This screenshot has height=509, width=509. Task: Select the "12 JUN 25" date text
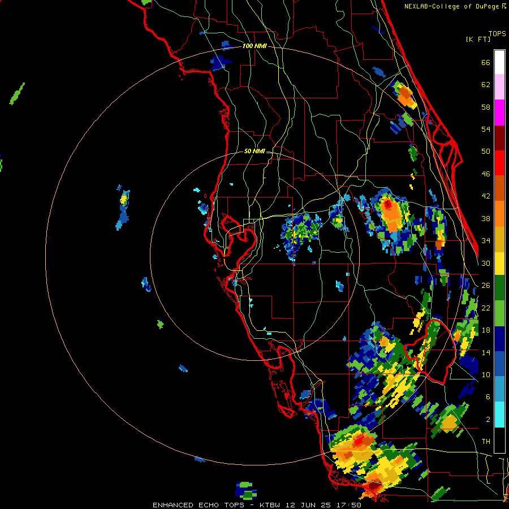pyautogui.click(x=309, y=505)
